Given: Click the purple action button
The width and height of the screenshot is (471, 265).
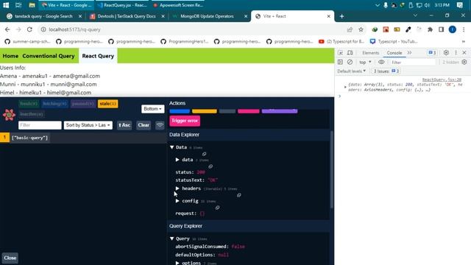Looking at the screenshot, I should coord(280,111).
